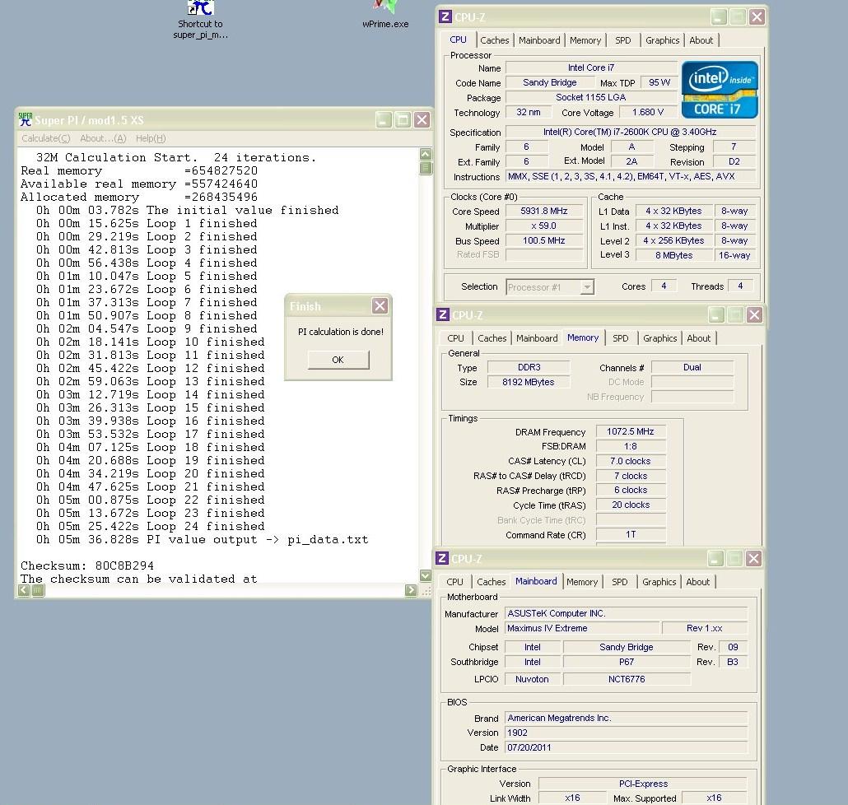The width and height of the screenshot is (848, 805).
Task: Click the Z logo of the CPU-Z Mainboard window
Action: point(442,558)
